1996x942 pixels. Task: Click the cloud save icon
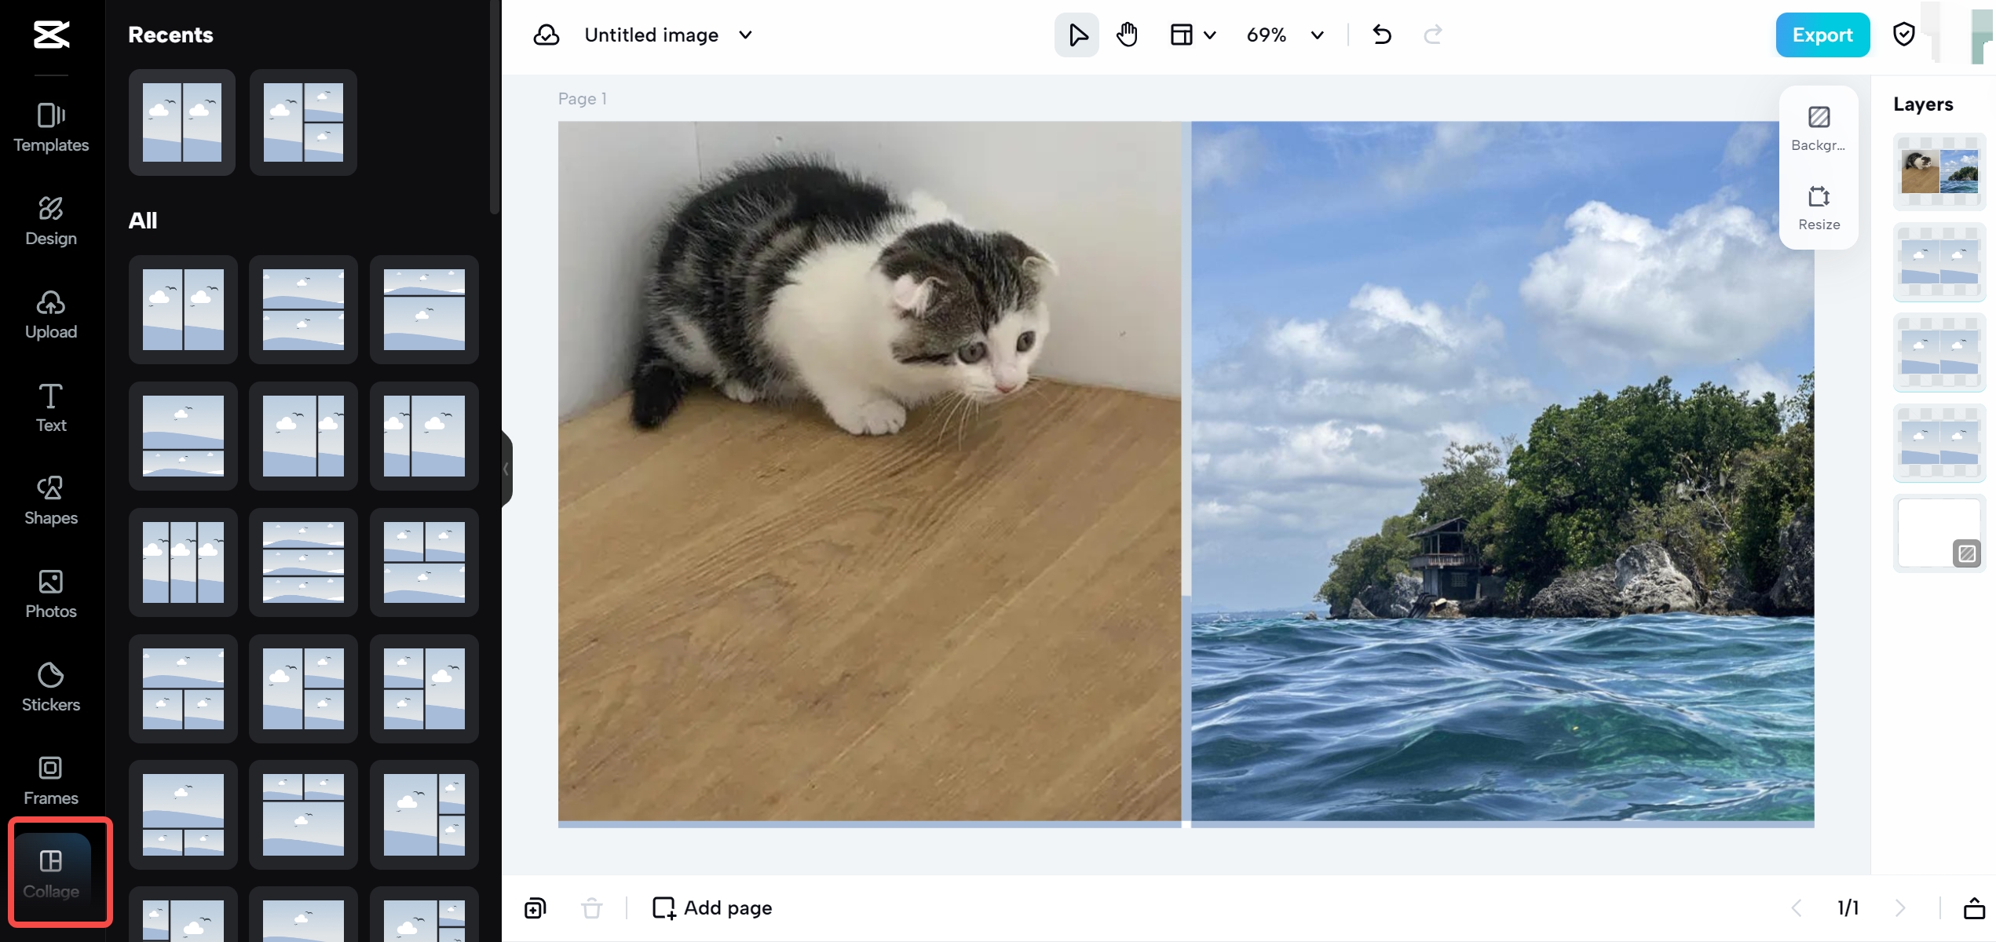point(547,35)
